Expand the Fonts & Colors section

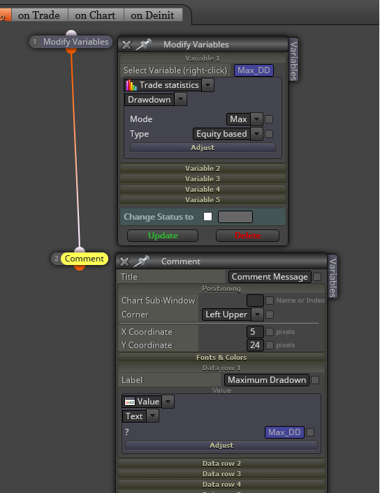click(x=221, y=358)
